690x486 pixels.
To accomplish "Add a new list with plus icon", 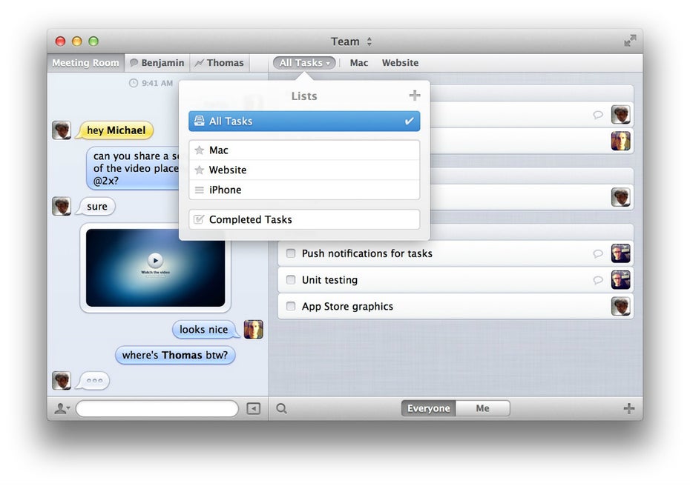I will point(414,96).
